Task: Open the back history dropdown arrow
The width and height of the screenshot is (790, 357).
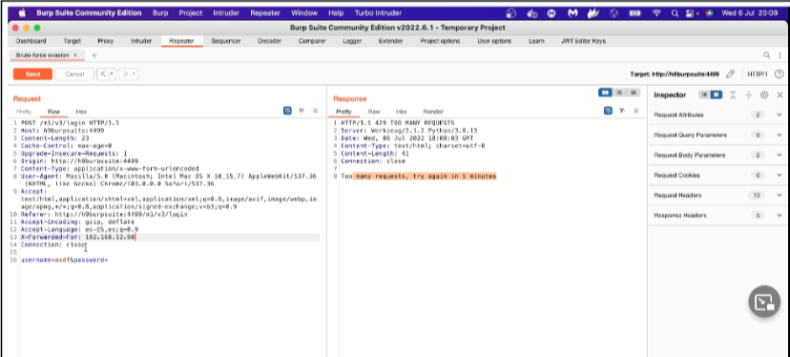Action: (x=112, y=74)
